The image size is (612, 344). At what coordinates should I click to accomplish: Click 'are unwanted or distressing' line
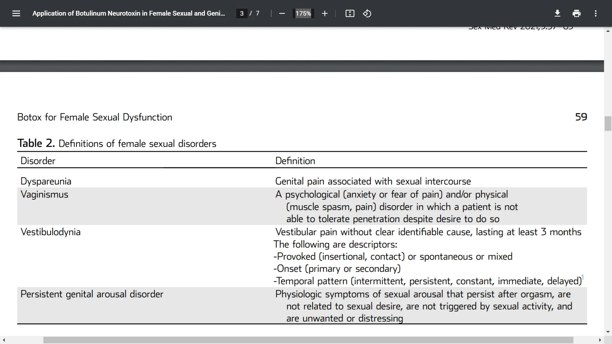(345, 319)
